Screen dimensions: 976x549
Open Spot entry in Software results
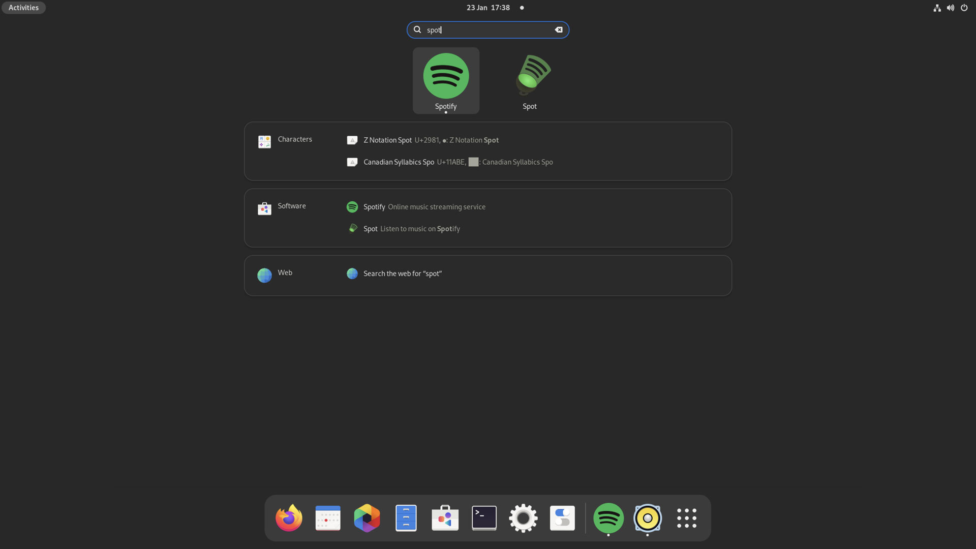click(370, 229)
